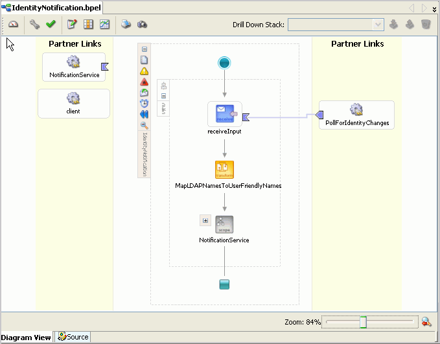The height and width of the screenshot is (344, 440).
Task: Click the Zoom: 84% label
Action: pyautogui.click(x=303, y=322)
